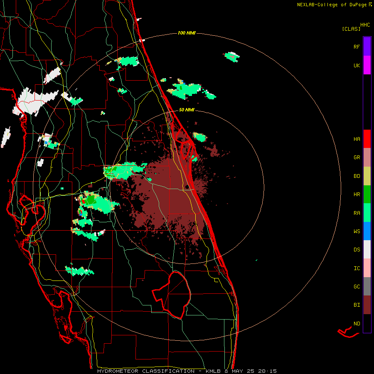This screenshot has width=374, height=374.
Task: Click the RF legend label
Action: (357, 47)
